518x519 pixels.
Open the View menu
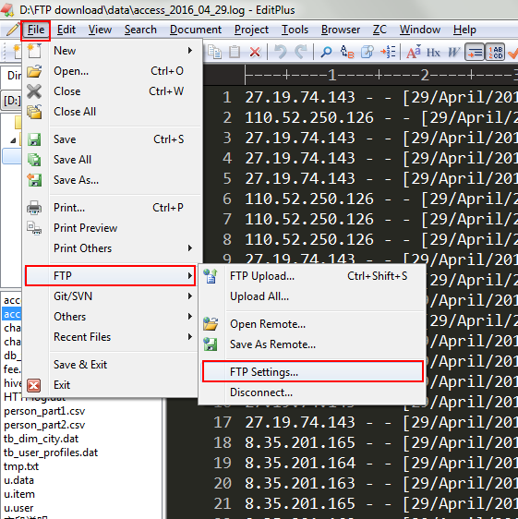click(x=100, y=30)
